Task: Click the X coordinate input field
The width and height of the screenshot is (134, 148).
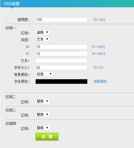Action: click(61, 47)
